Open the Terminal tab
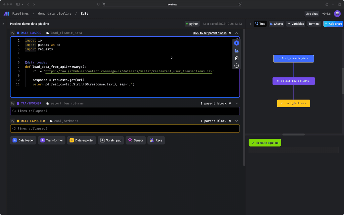Image resolution: width=344 pixels, height=215 pixels. coord(314,24)
